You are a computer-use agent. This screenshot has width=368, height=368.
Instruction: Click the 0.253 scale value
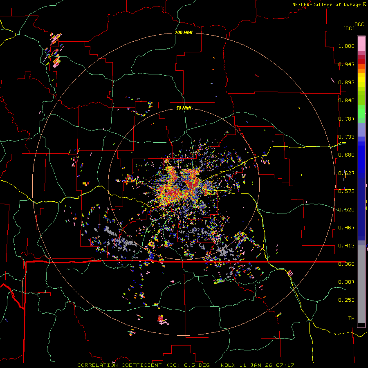click(x=346, y=300)
